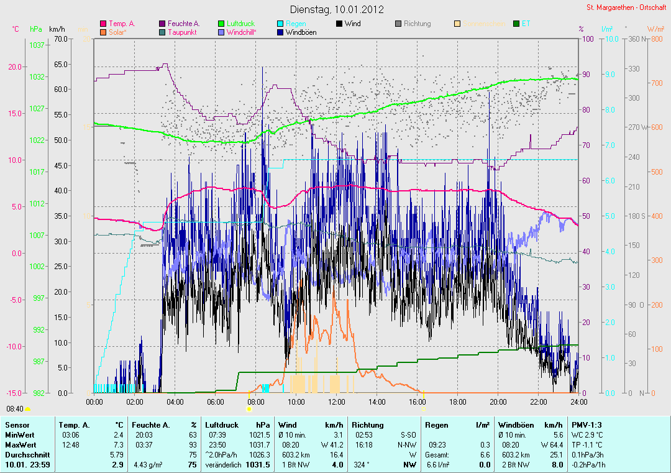
Task: Click the max gust value 'W 64.4'
Action: point(552,445)
